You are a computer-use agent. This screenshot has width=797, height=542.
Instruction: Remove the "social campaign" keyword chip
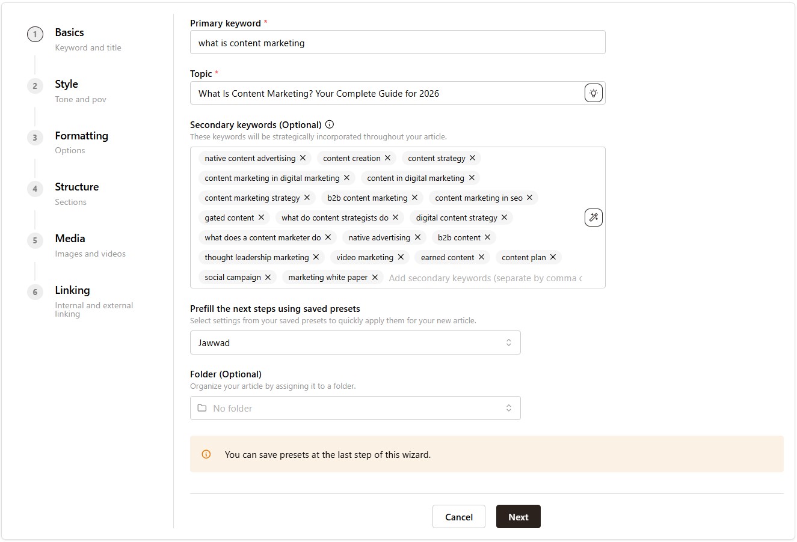click(269, 277)
